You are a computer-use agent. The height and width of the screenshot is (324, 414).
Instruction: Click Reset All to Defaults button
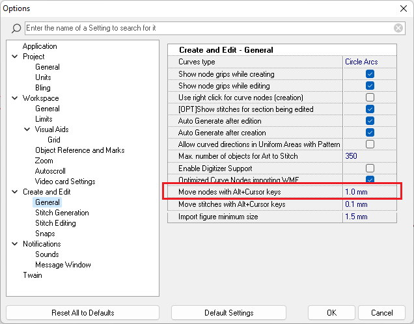click(83, 313)
